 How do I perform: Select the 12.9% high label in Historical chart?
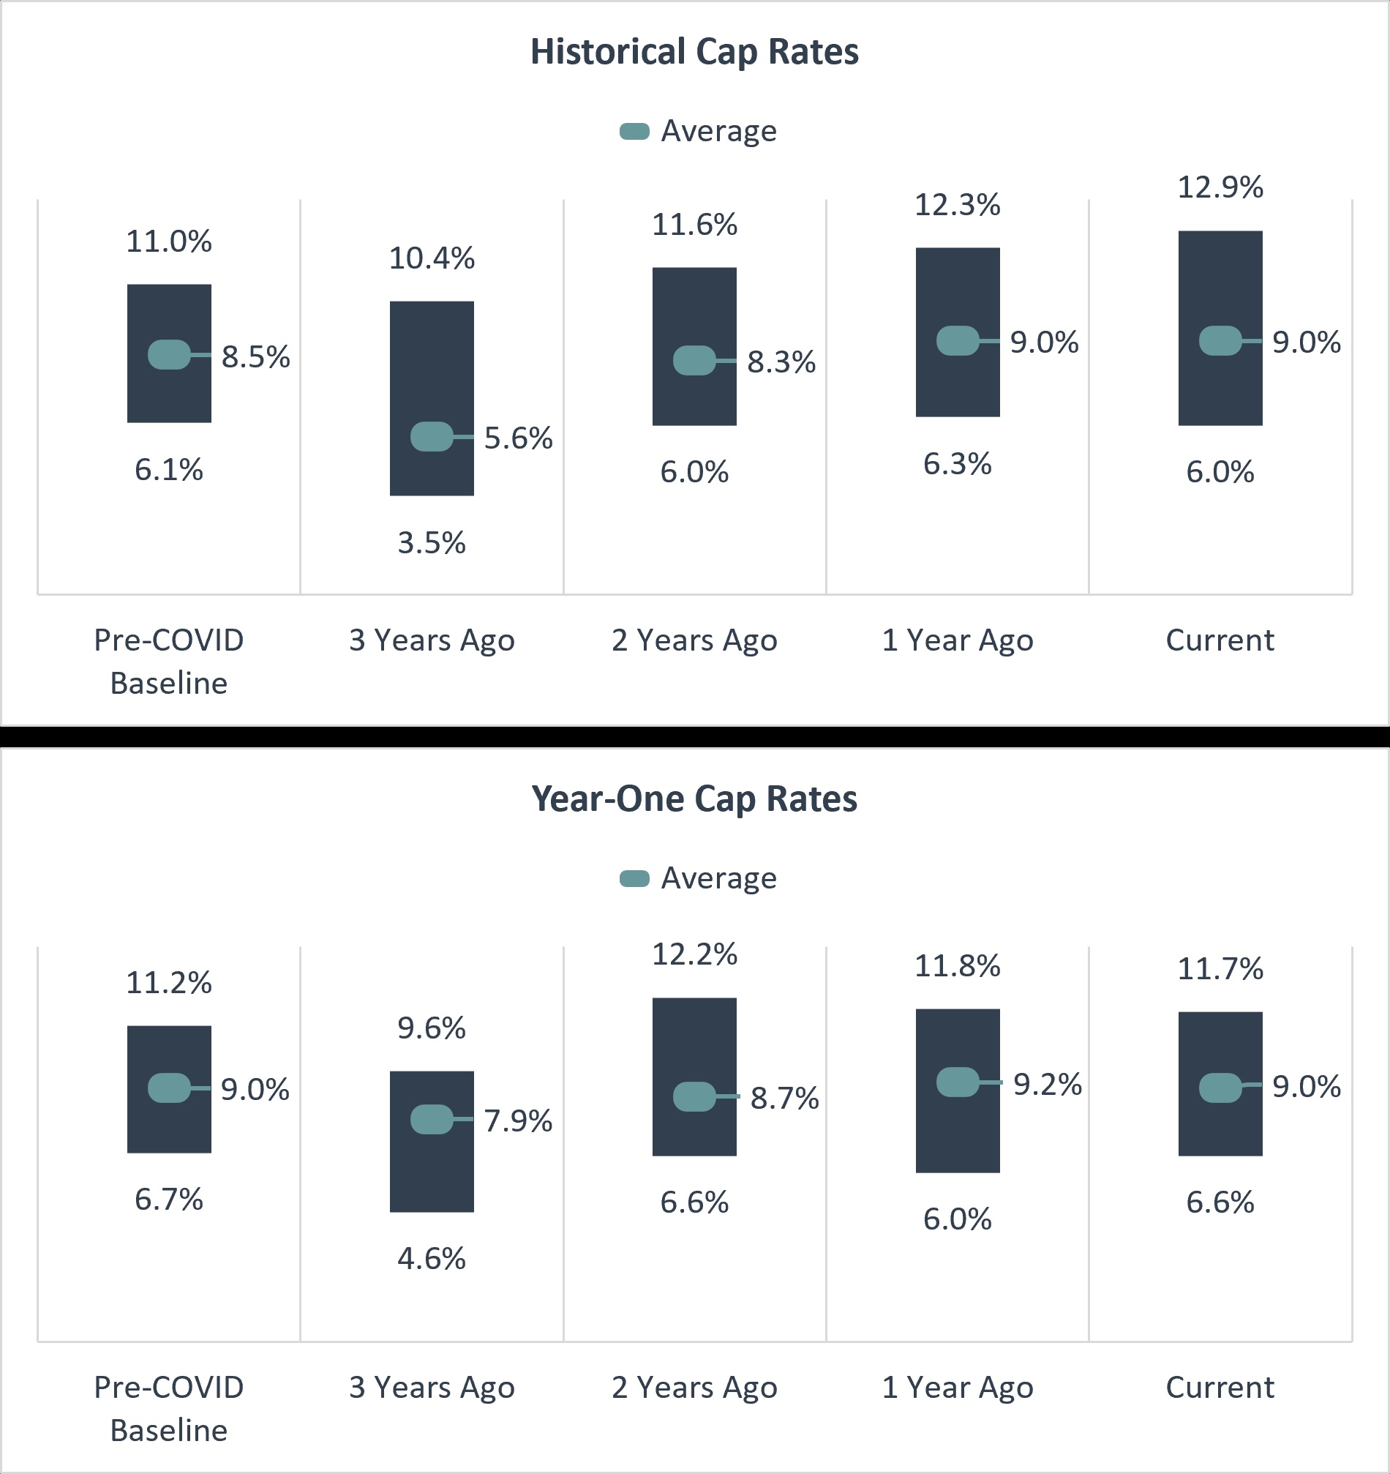pos(1220,187)
